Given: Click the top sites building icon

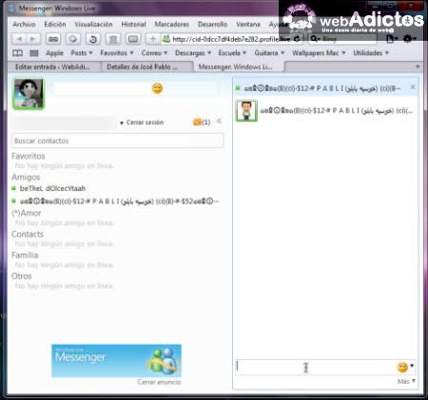Looking at the screenshot, I should 113,39.
